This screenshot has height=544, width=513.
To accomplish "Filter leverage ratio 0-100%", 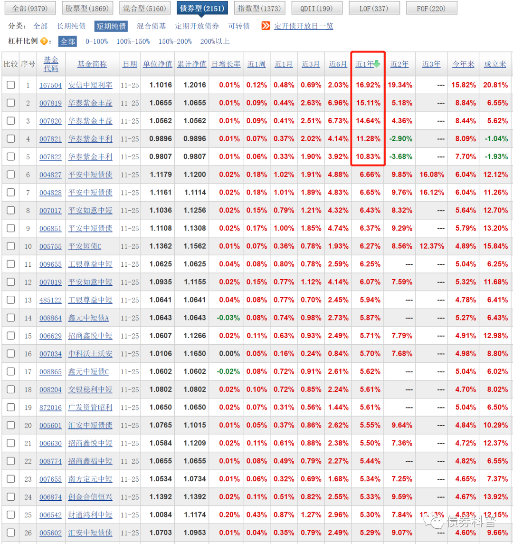I will (97, 42).
